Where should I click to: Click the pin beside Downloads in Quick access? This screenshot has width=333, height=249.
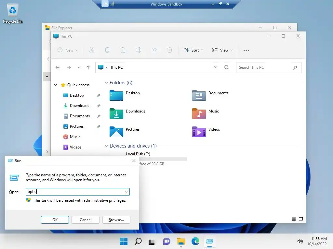pos(99,106)
